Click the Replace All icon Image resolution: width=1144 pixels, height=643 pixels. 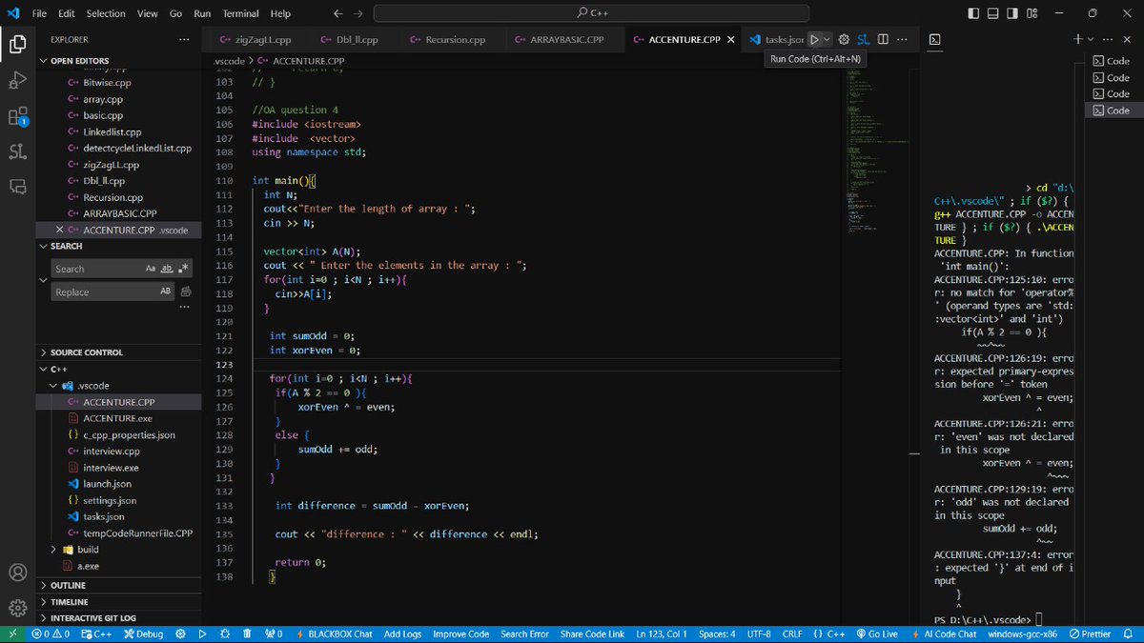pyautogui.click(x=186, y=291)
